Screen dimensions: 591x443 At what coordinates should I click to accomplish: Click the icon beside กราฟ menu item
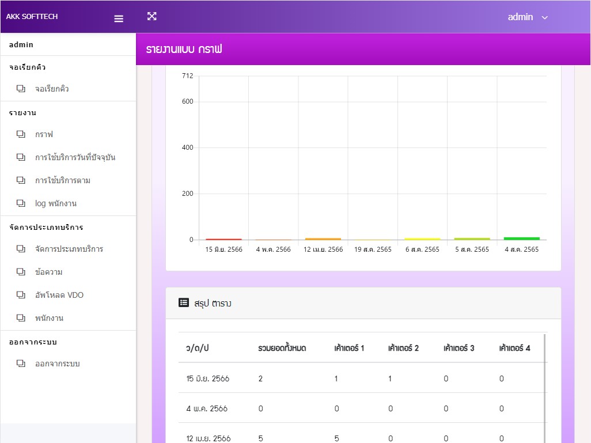point(21,134)
